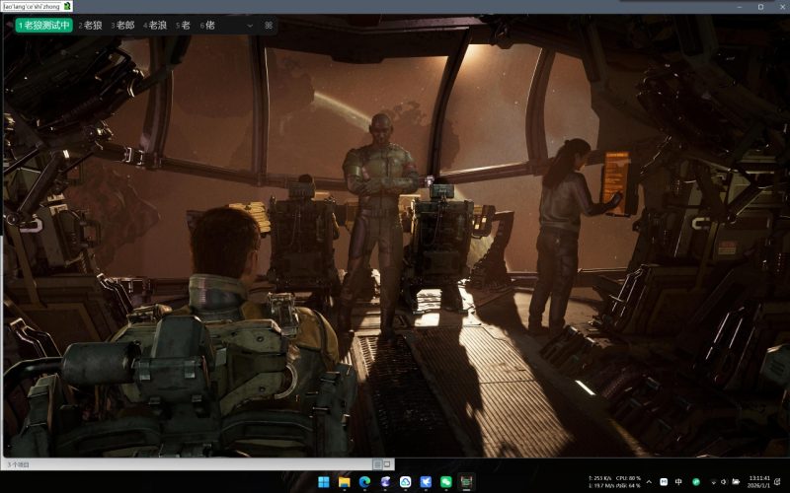Click the battery tray icon
The image size is (790, 493).
pyautogui.click(x=736, y=482)
